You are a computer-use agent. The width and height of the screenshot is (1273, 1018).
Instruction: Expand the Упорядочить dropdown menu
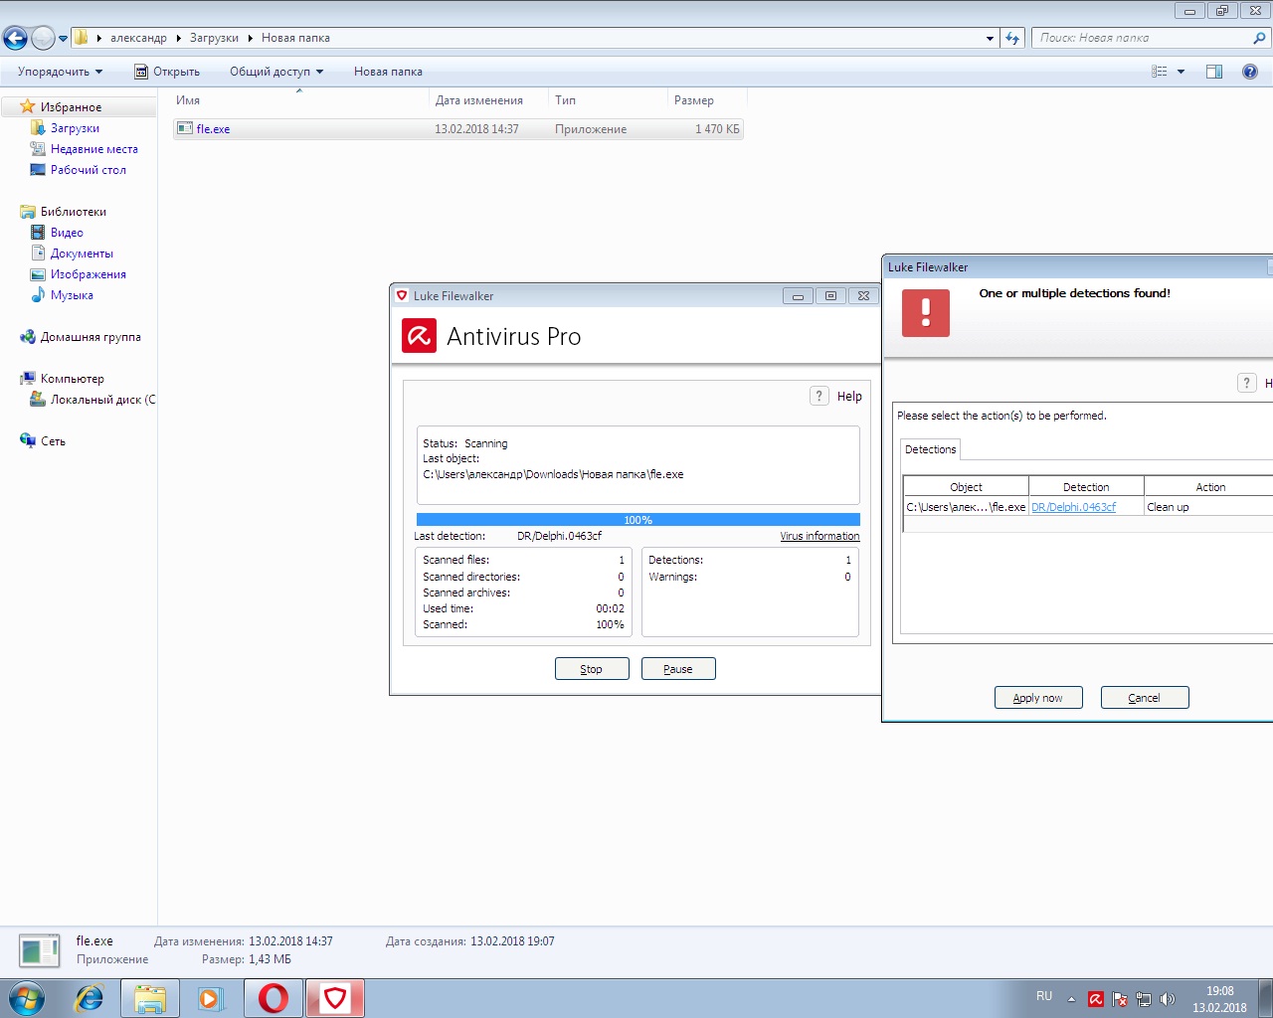(x=60, y=72)
